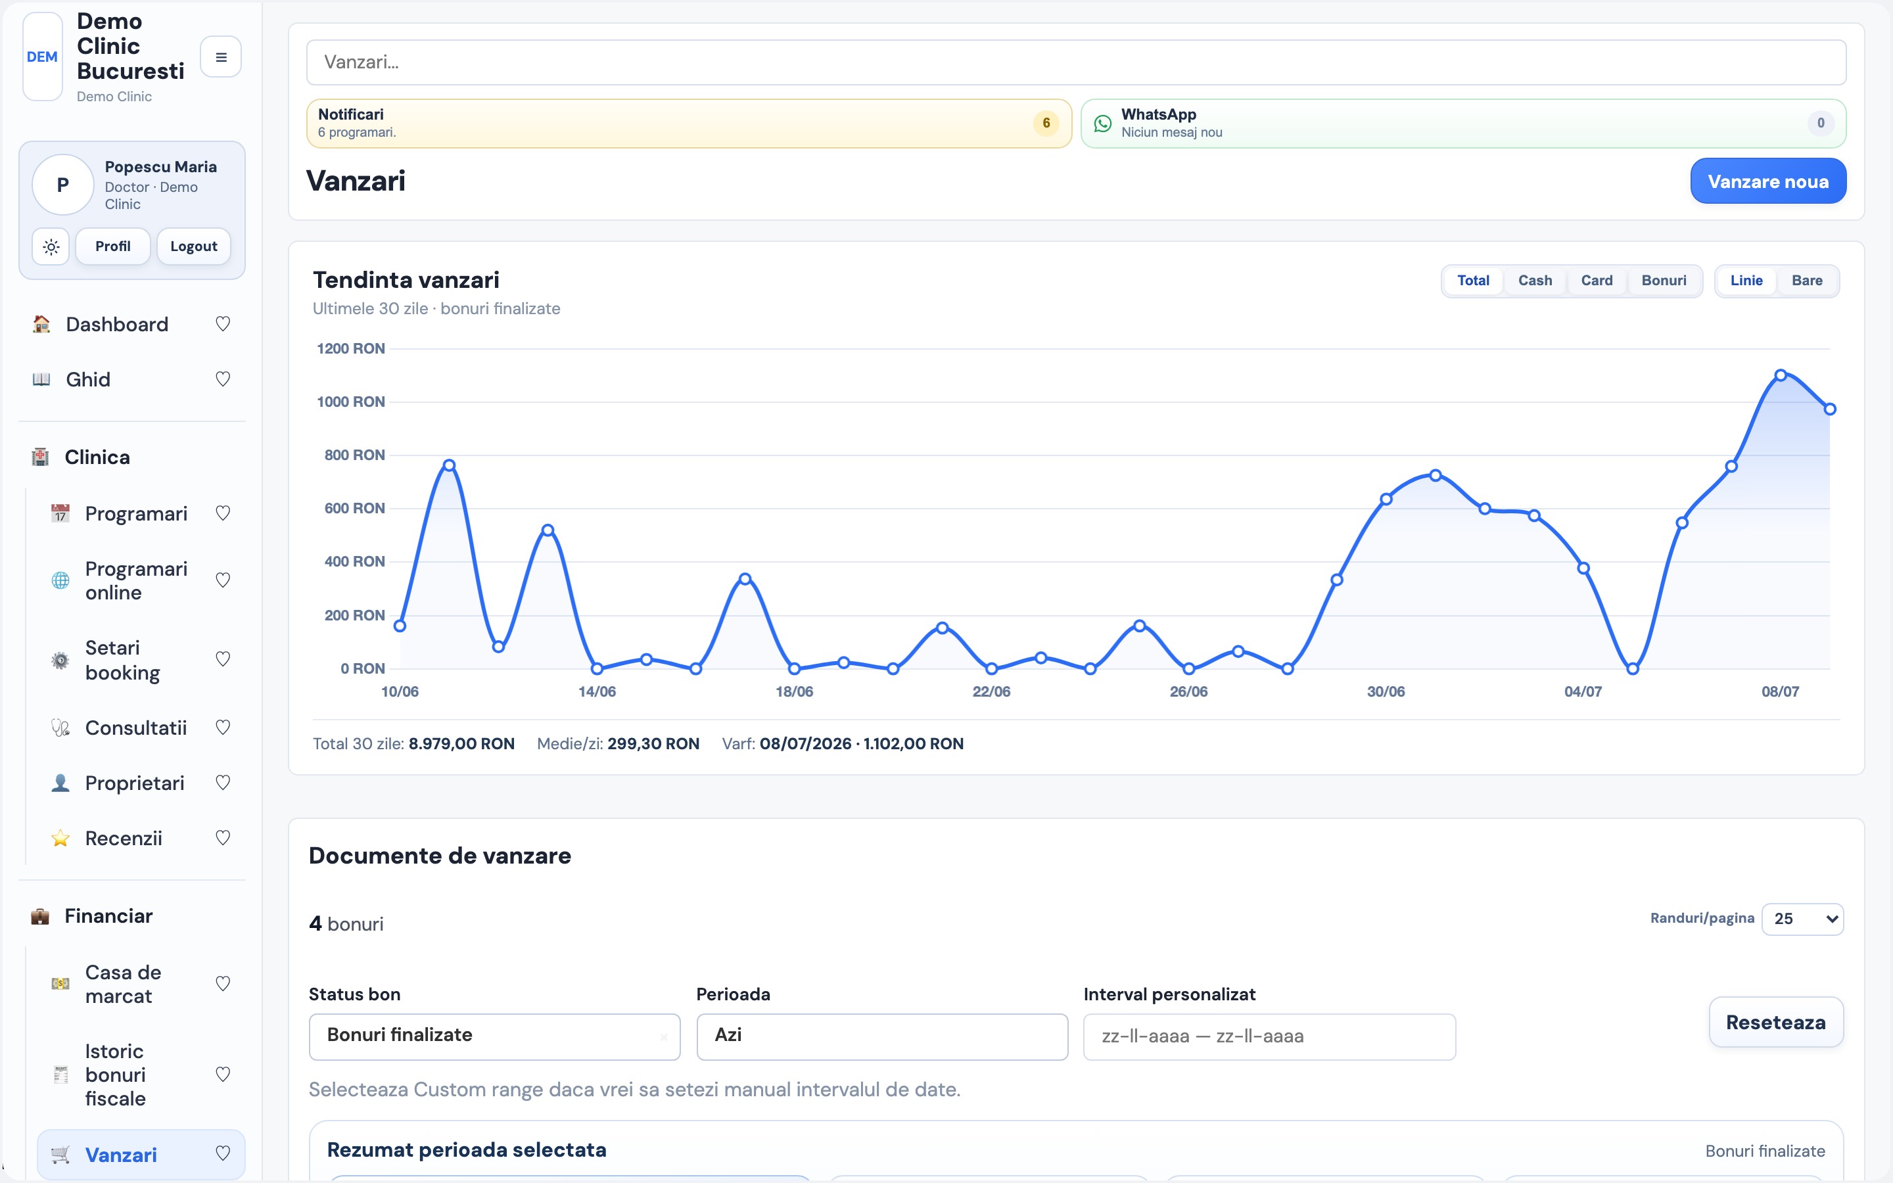
Task: Favorite Casa de marcat with heart icon
Action: (223, 983)
